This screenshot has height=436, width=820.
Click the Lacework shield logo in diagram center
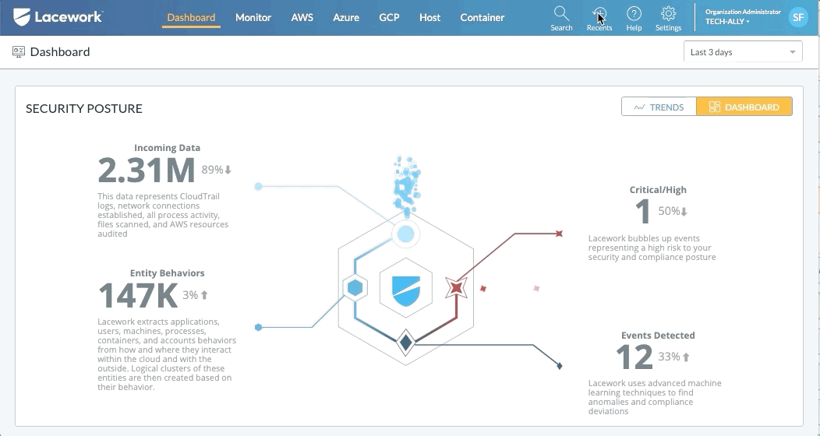405,288
